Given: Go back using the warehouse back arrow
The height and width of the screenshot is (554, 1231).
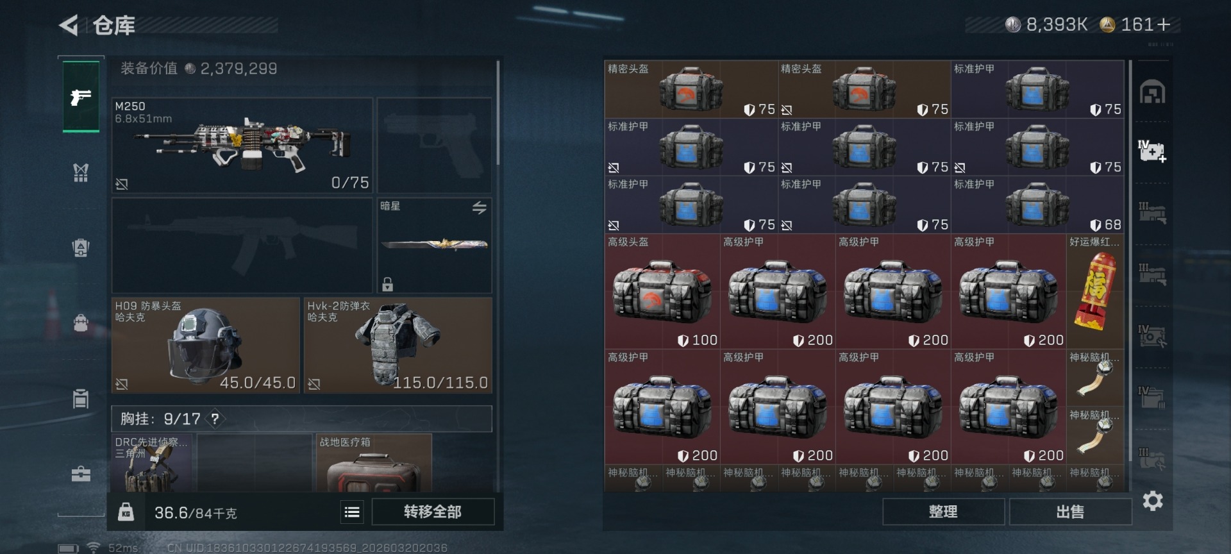Looking at the screenshot, I should coord(69,26).
